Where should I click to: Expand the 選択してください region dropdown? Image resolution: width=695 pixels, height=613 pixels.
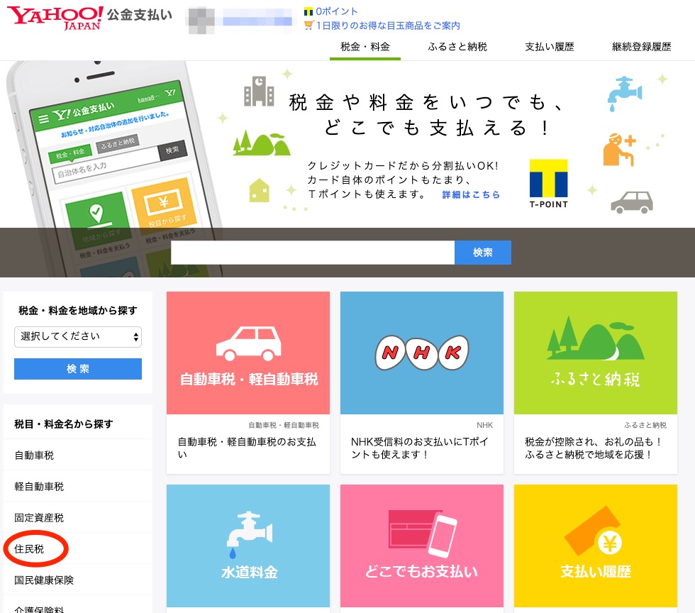78,336
